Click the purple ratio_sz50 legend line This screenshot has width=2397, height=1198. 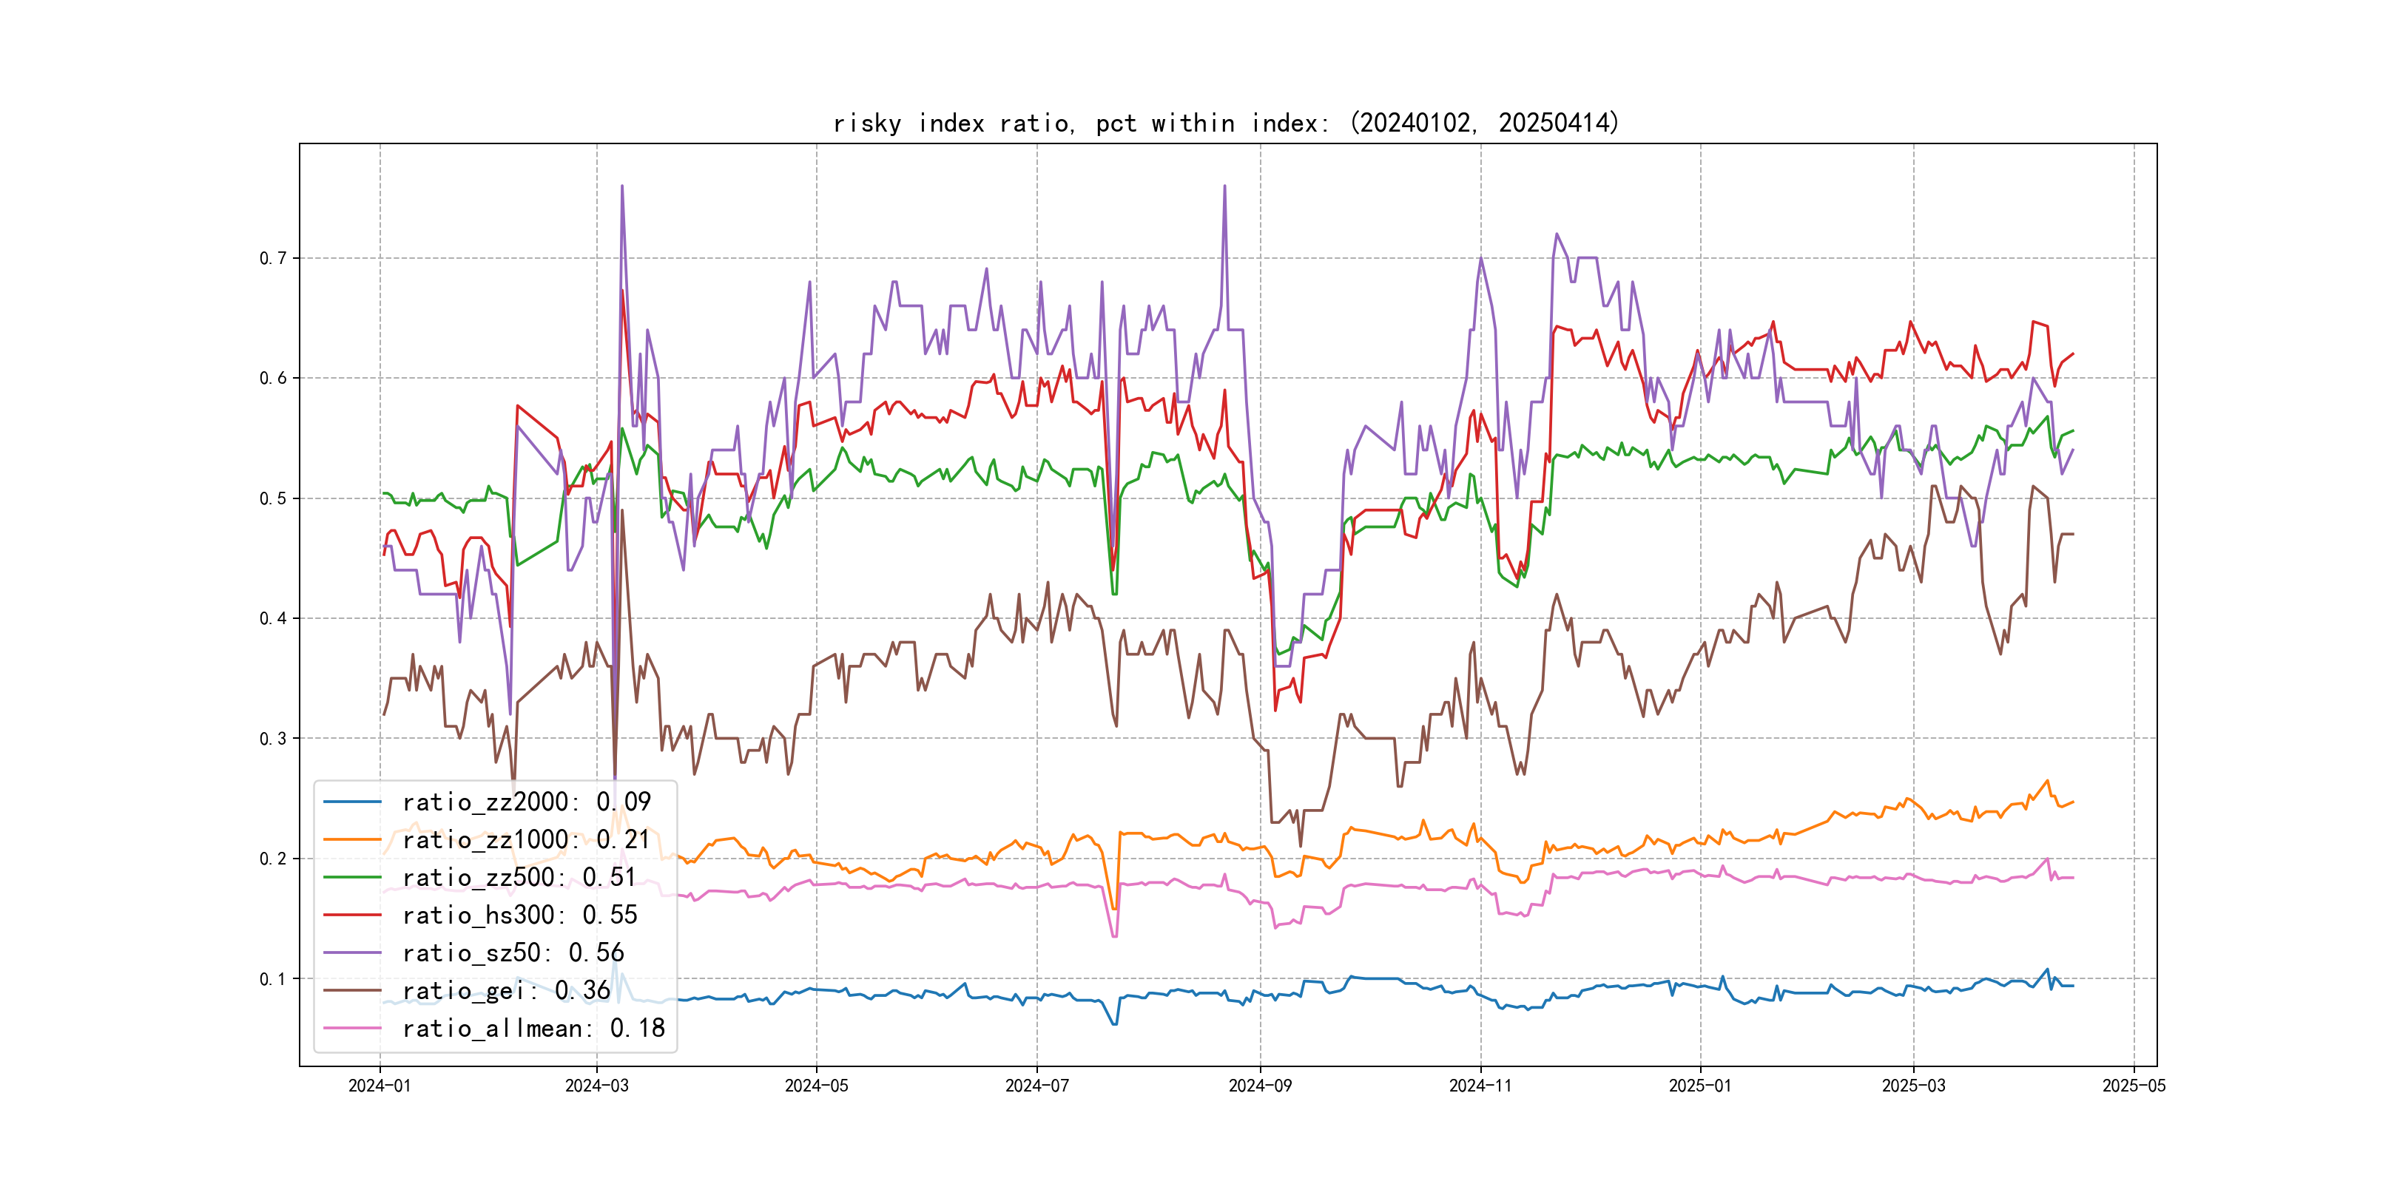[351, 952]
